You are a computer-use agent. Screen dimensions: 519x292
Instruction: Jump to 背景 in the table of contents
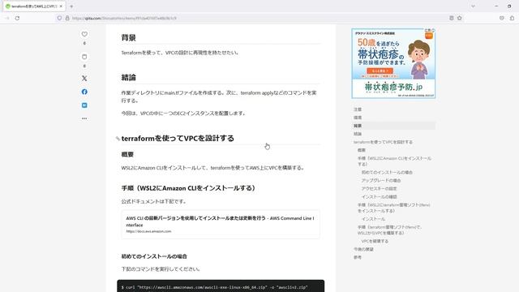358,126
